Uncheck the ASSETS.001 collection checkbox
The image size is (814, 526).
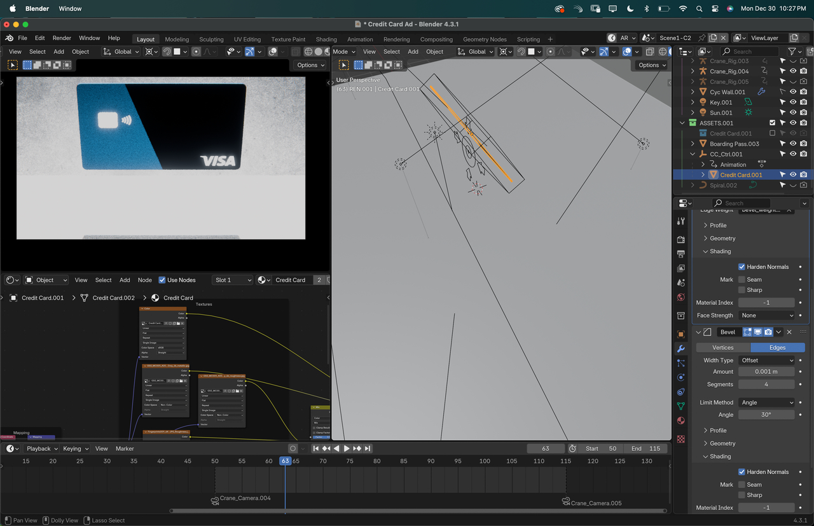(x=773, y=123)
